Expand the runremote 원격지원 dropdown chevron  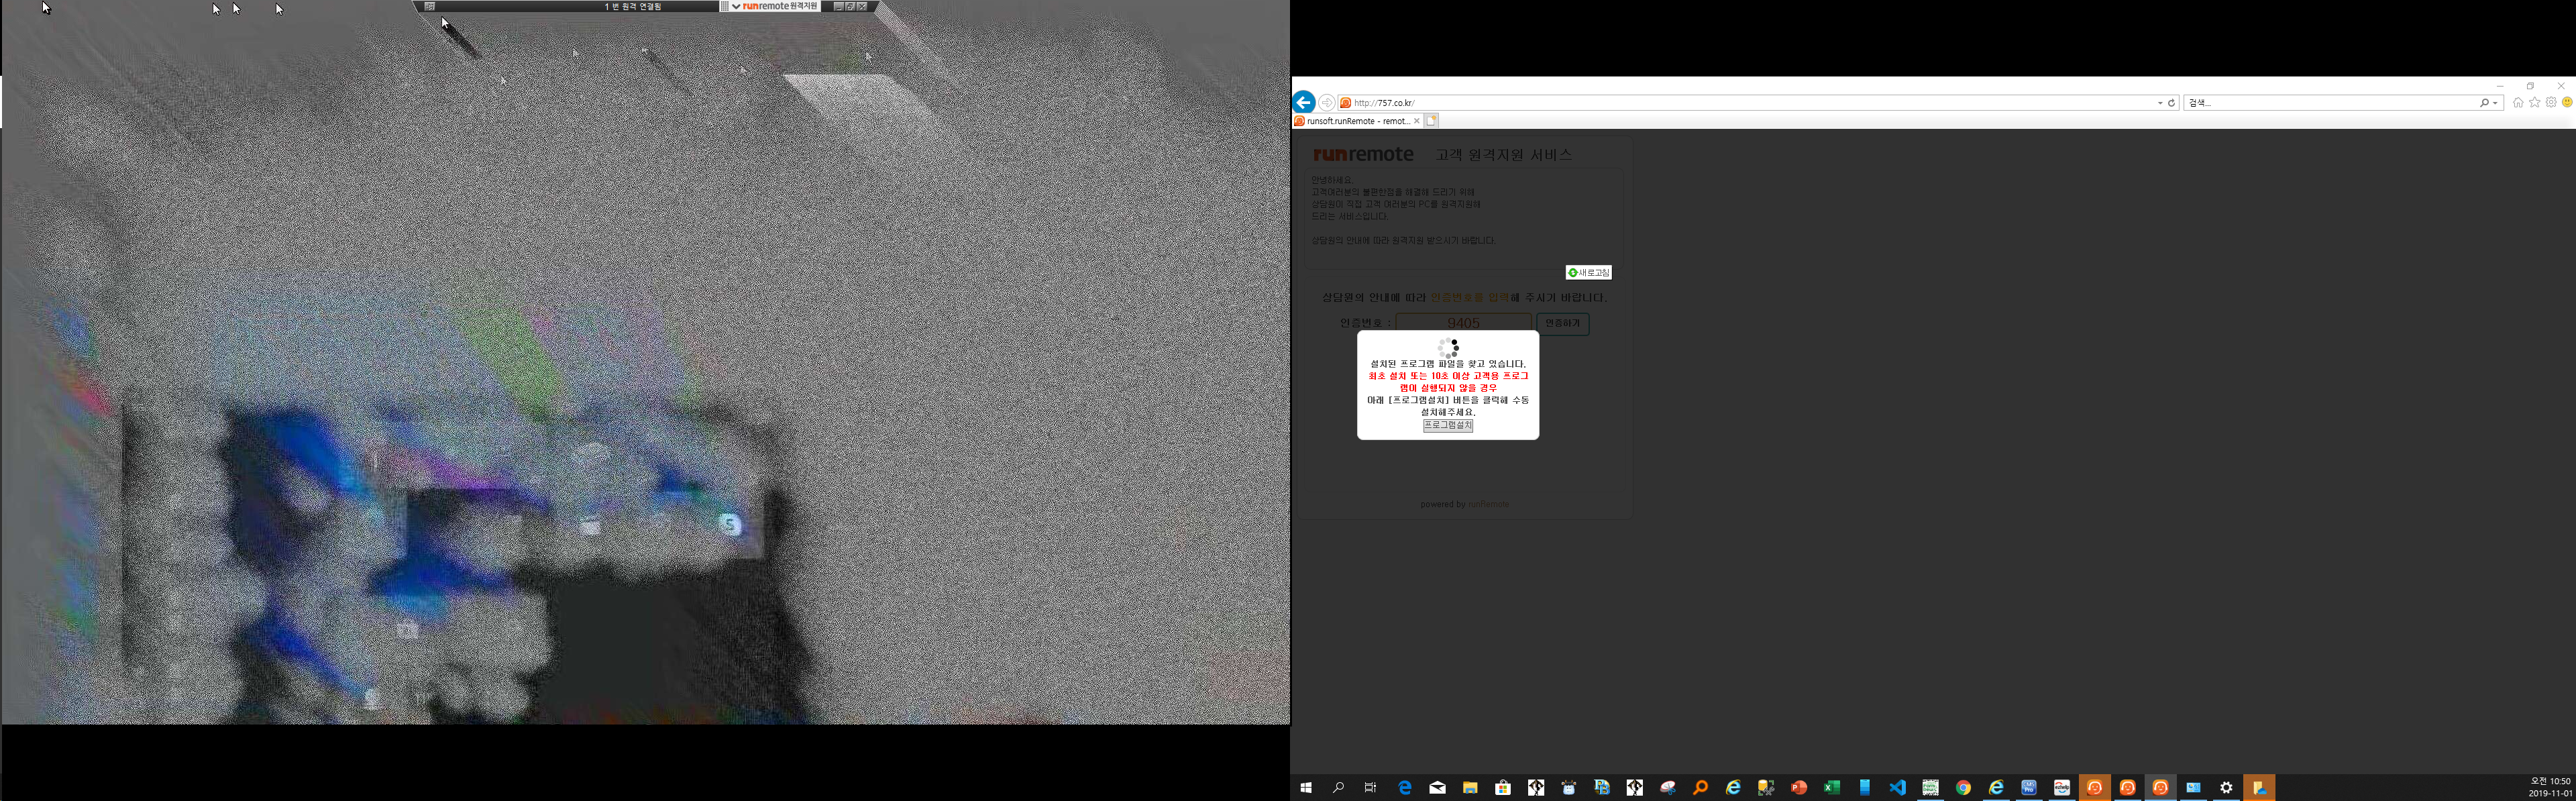736,6
